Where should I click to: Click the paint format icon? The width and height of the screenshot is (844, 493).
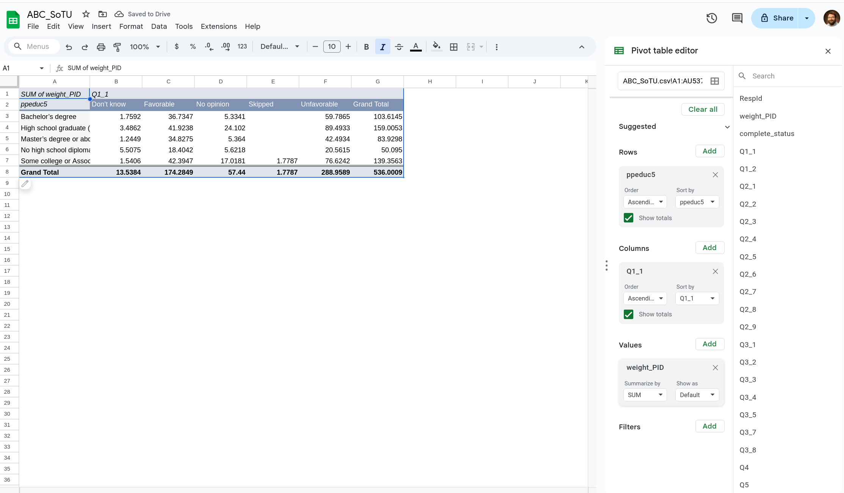(117, 47)
